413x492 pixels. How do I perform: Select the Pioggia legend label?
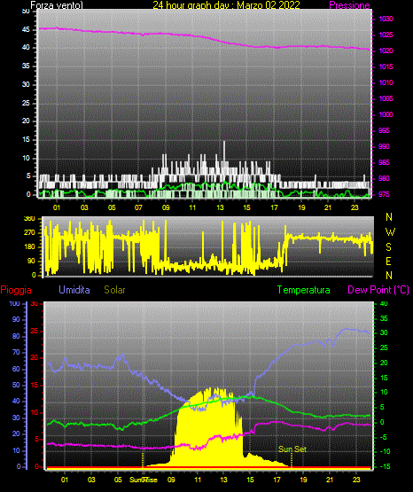(16, 290)
